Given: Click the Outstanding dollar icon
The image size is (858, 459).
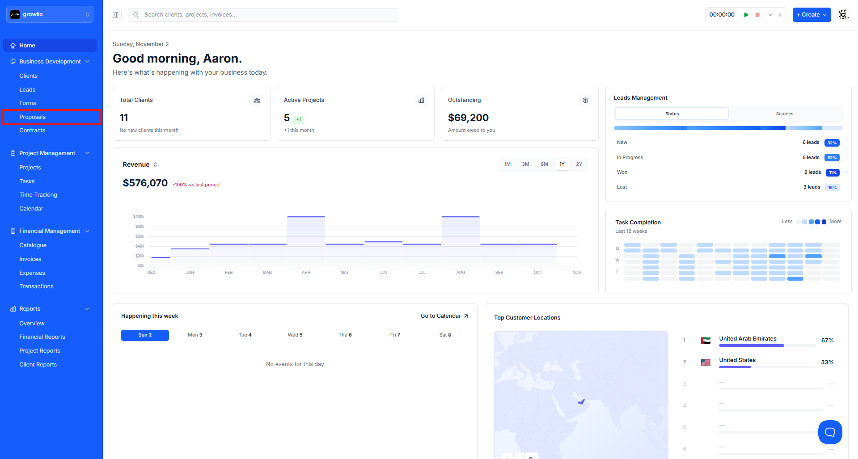Looking at the screenshot, I should point(585,100).
